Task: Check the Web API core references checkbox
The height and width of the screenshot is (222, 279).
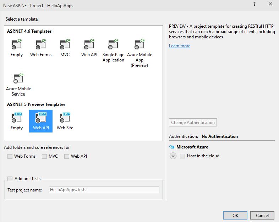Action: pos(67,156)
